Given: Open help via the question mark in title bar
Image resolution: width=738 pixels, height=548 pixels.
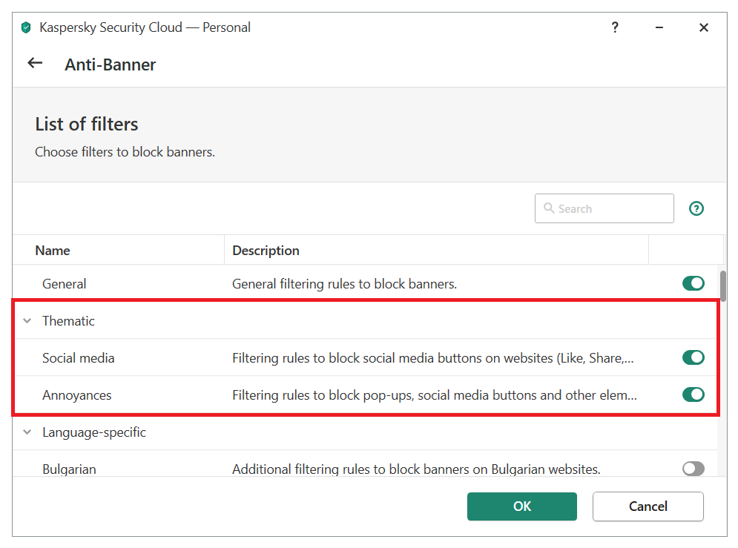Looking at the screenshot, I should [x=615, y=27].
